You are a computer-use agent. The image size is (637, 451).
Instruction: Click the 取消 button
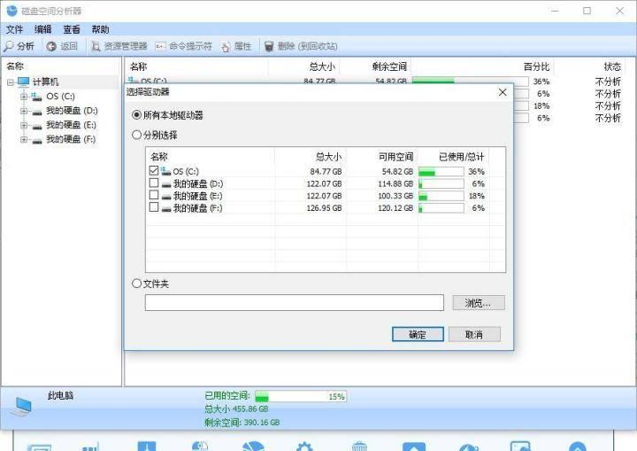tap(474, 335)
